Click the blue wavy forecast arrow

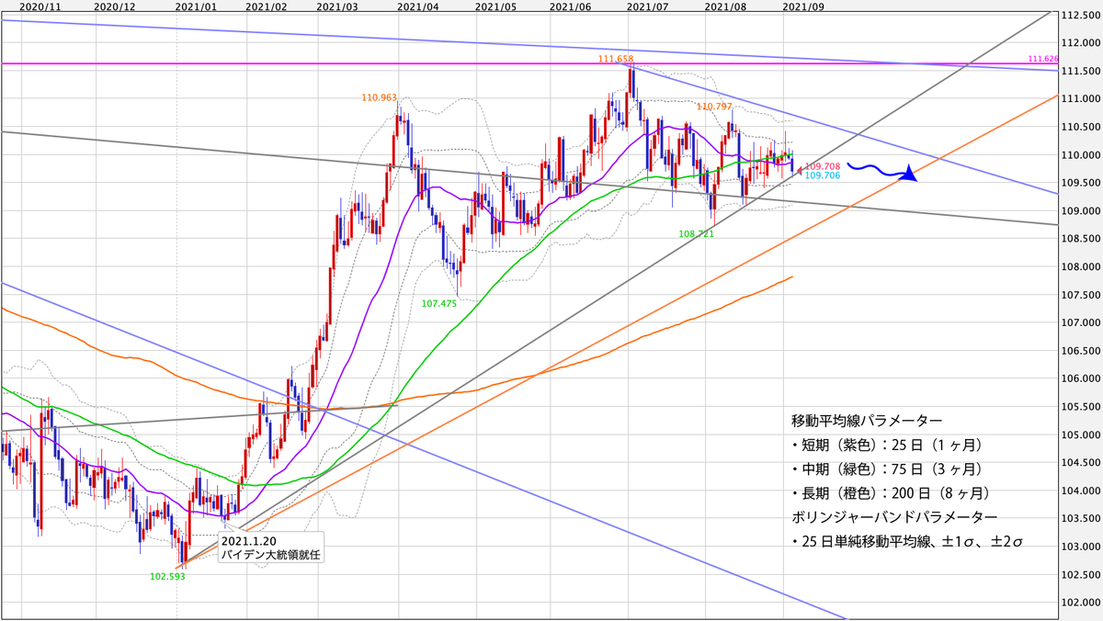coord(883,173)
